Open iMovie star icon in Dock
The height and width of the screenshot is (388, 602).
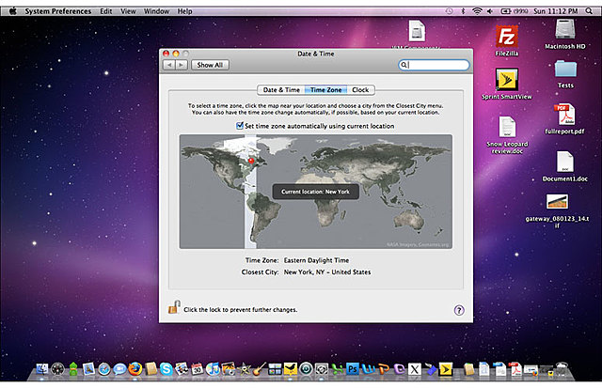244,369
